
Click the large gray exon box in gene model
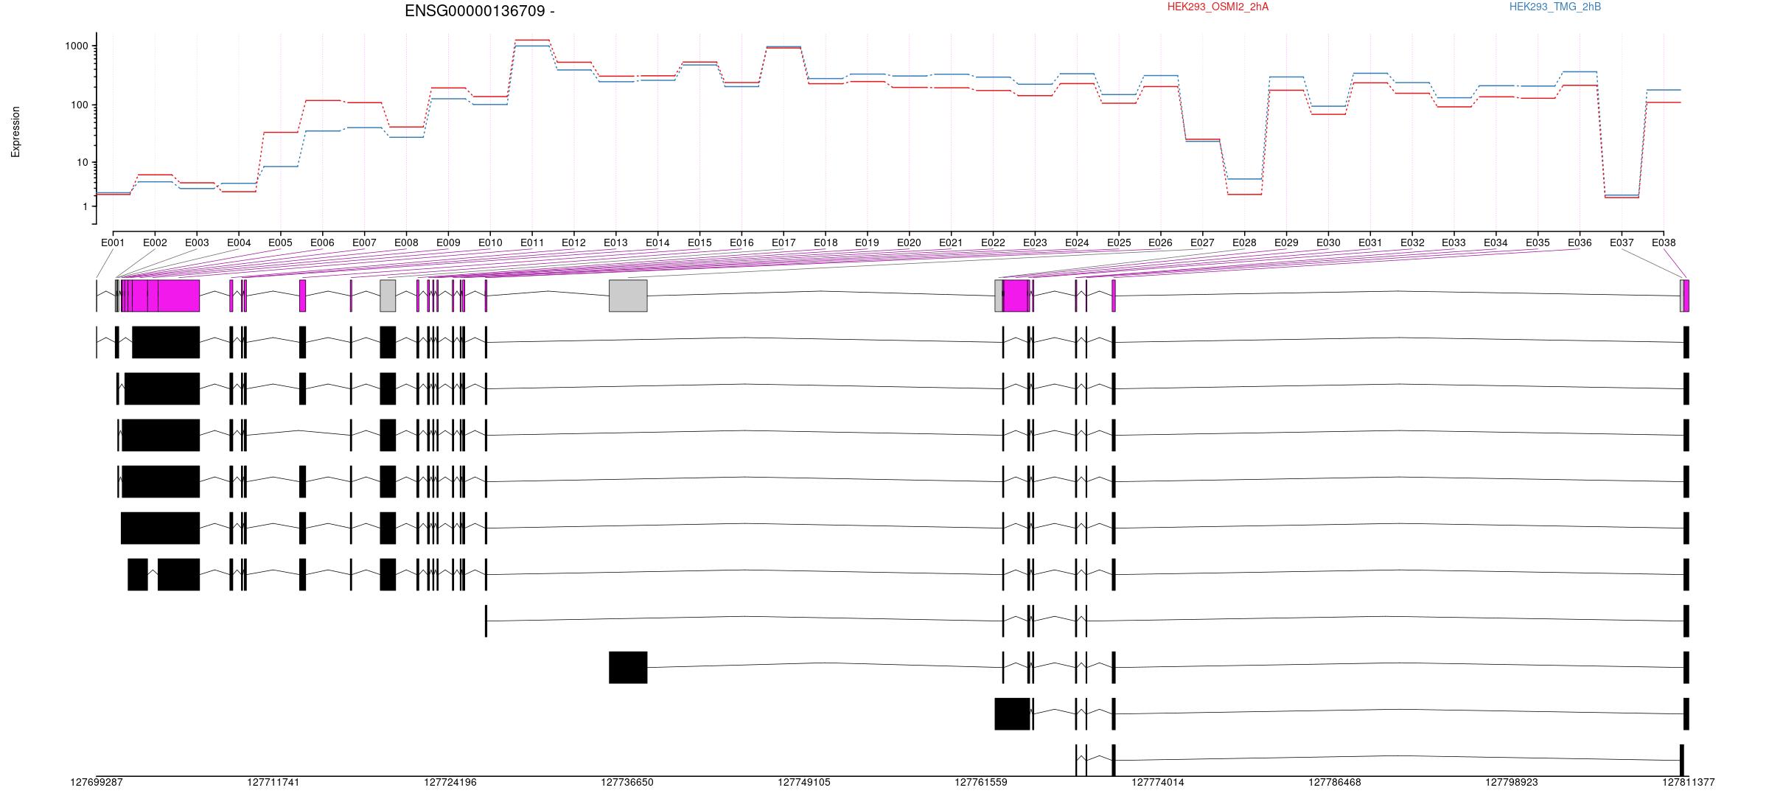[x=628, y=296]
